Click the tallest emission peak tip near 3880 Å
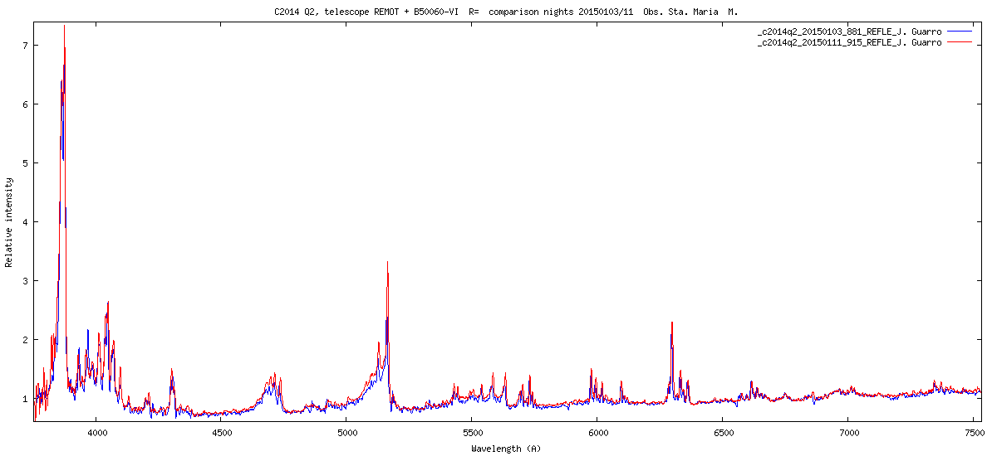Image resolution: width=997 pixels, height=456 pixels. tap(64, 27)
